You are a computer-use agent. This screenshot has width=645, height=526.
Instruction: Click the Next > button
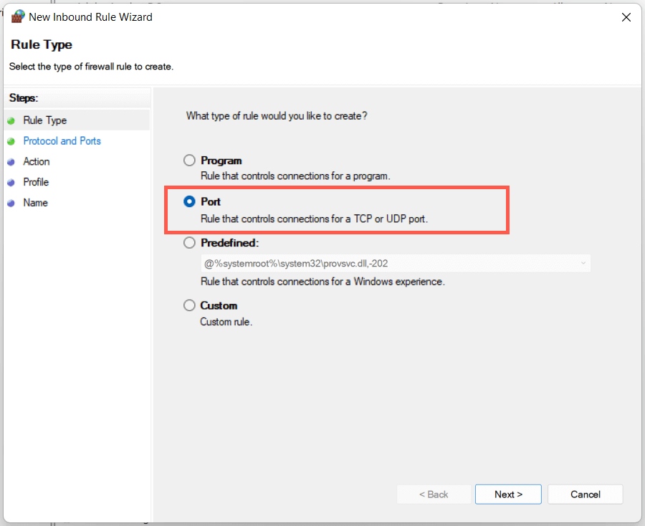[508, 494]
